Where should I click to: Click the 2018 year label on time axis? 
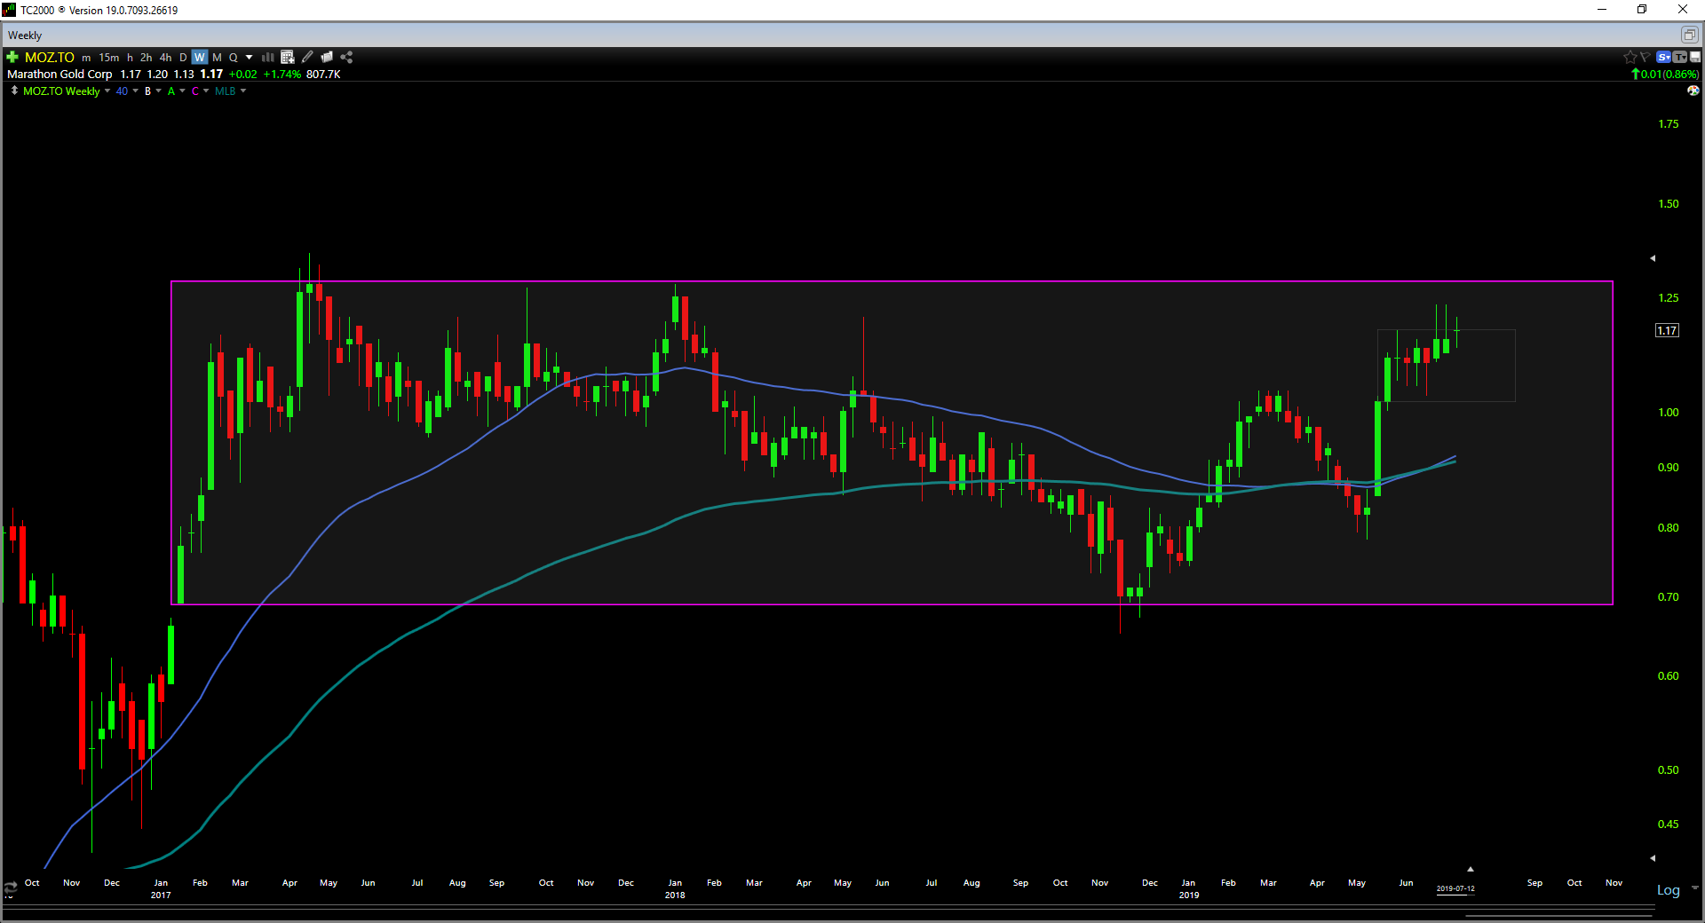point(675,895)
